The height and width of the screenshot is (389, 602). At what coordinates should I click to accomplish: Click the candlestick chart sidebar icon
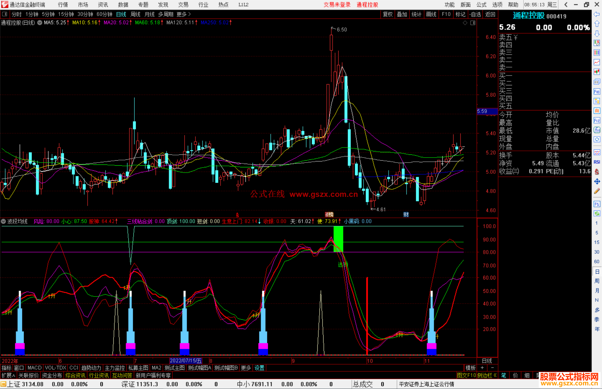coord(597,72)
